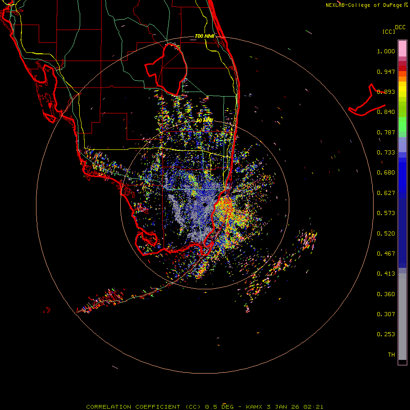Click the 0.733 color scale value

tap(386, 153)
